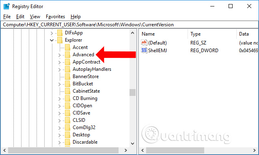Click tree pane horizontal scroll right arrow
The height and width of the screenshot is (155, 259).
point(126,150)
